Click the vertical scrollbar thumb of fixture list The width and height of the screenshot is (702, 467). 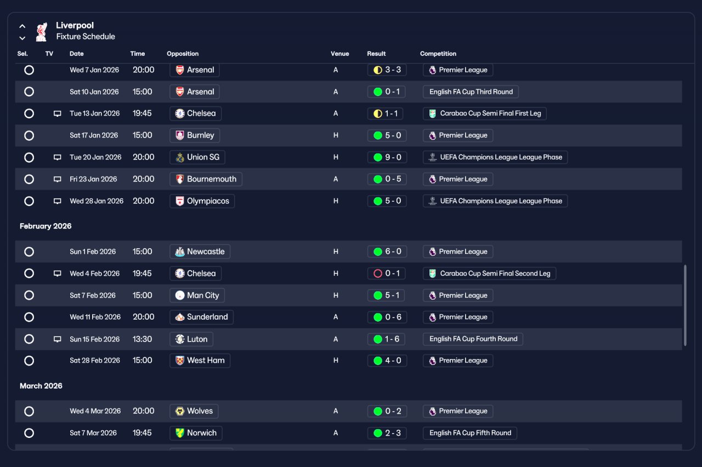click(x=685, y=305)
